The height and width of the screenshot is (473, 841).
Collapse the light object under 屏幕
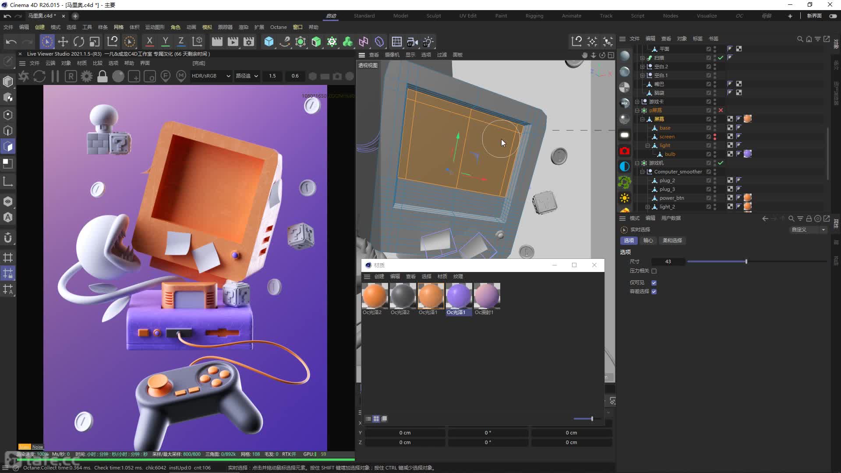pos(647,145)
